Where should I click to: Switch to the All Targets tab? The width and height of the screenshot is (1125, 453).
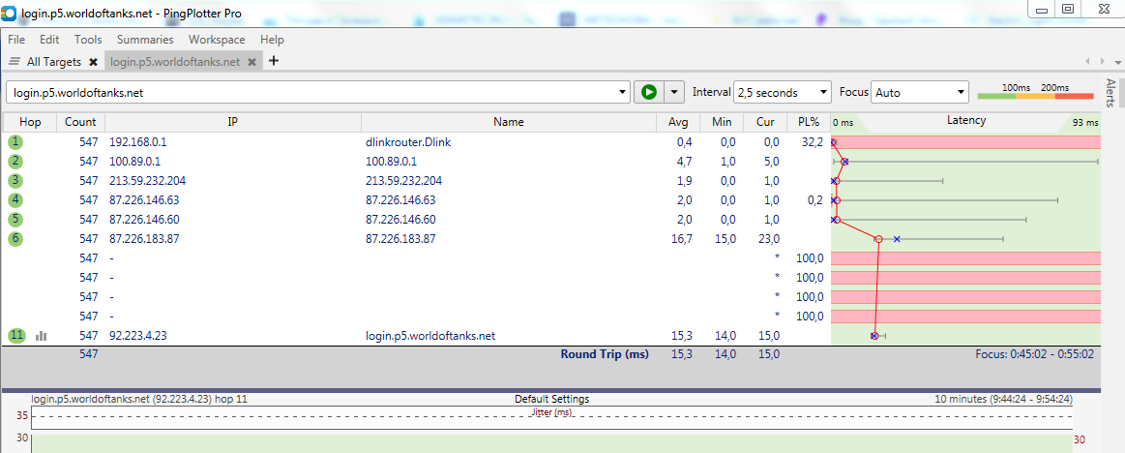(x=54, y=62)
